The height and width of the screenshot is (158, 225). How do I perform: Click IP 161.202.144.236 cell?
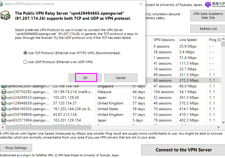point(73,109)
